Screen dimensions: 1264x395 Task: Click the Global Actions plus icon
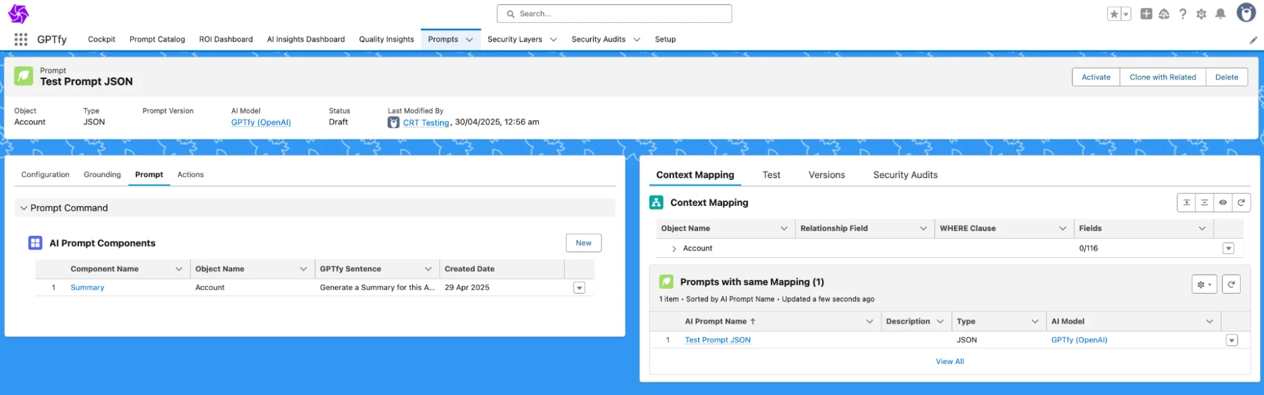(1146, 13)
